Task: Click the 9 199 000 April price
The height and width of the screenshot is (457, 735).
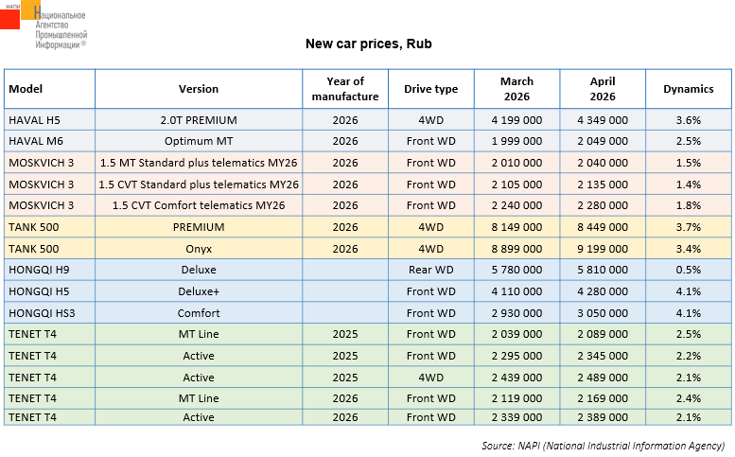Action: click(603, 249)
